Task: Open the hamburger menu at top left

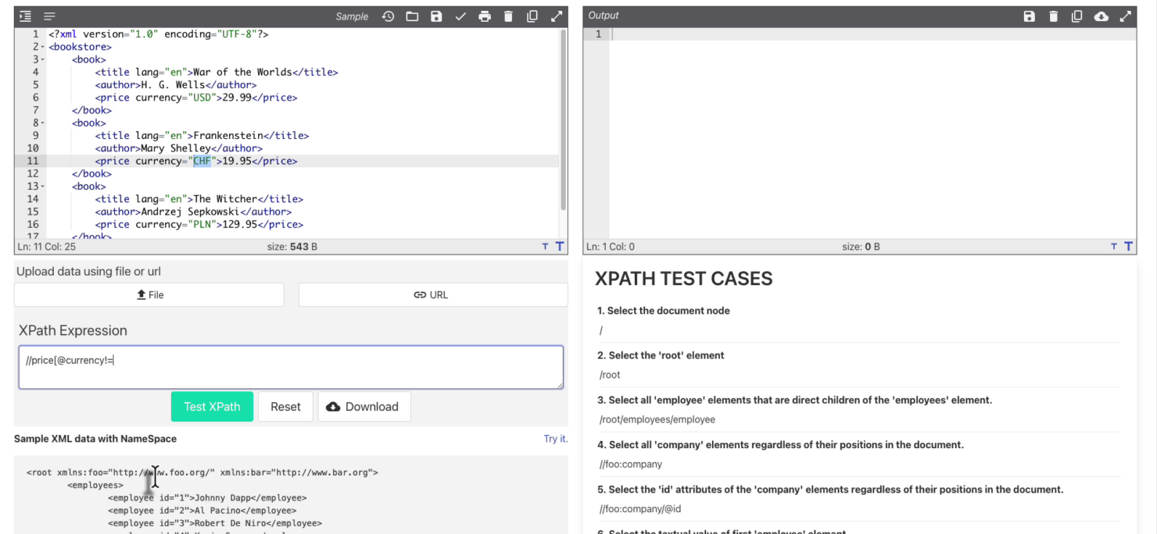Action: 48,15
